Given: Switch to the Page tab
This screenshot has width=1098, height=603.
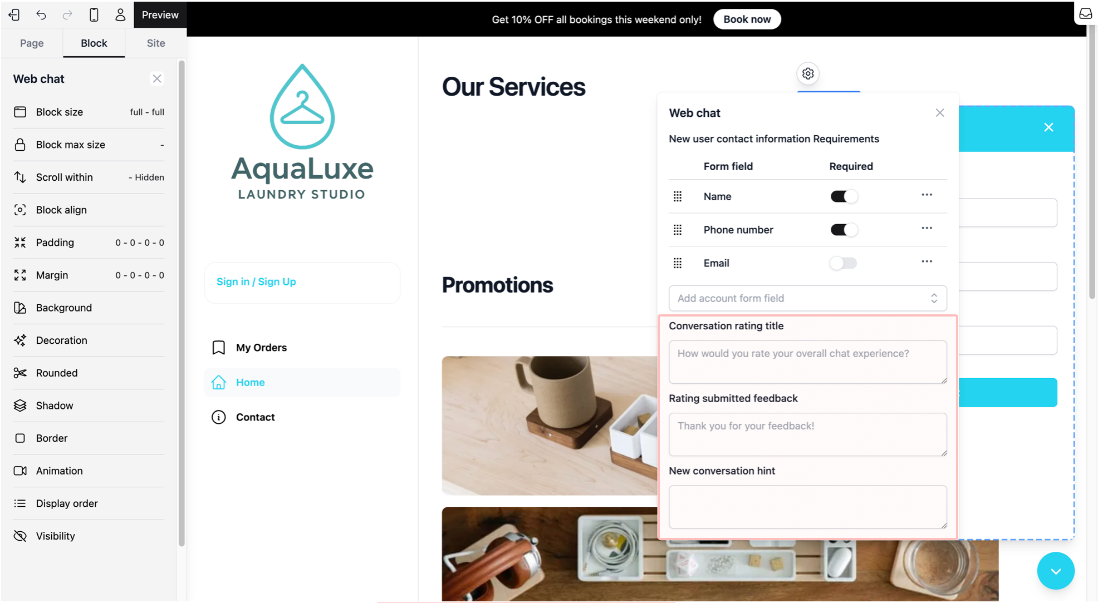Looking at the screenshot, I should click(32, 43).
